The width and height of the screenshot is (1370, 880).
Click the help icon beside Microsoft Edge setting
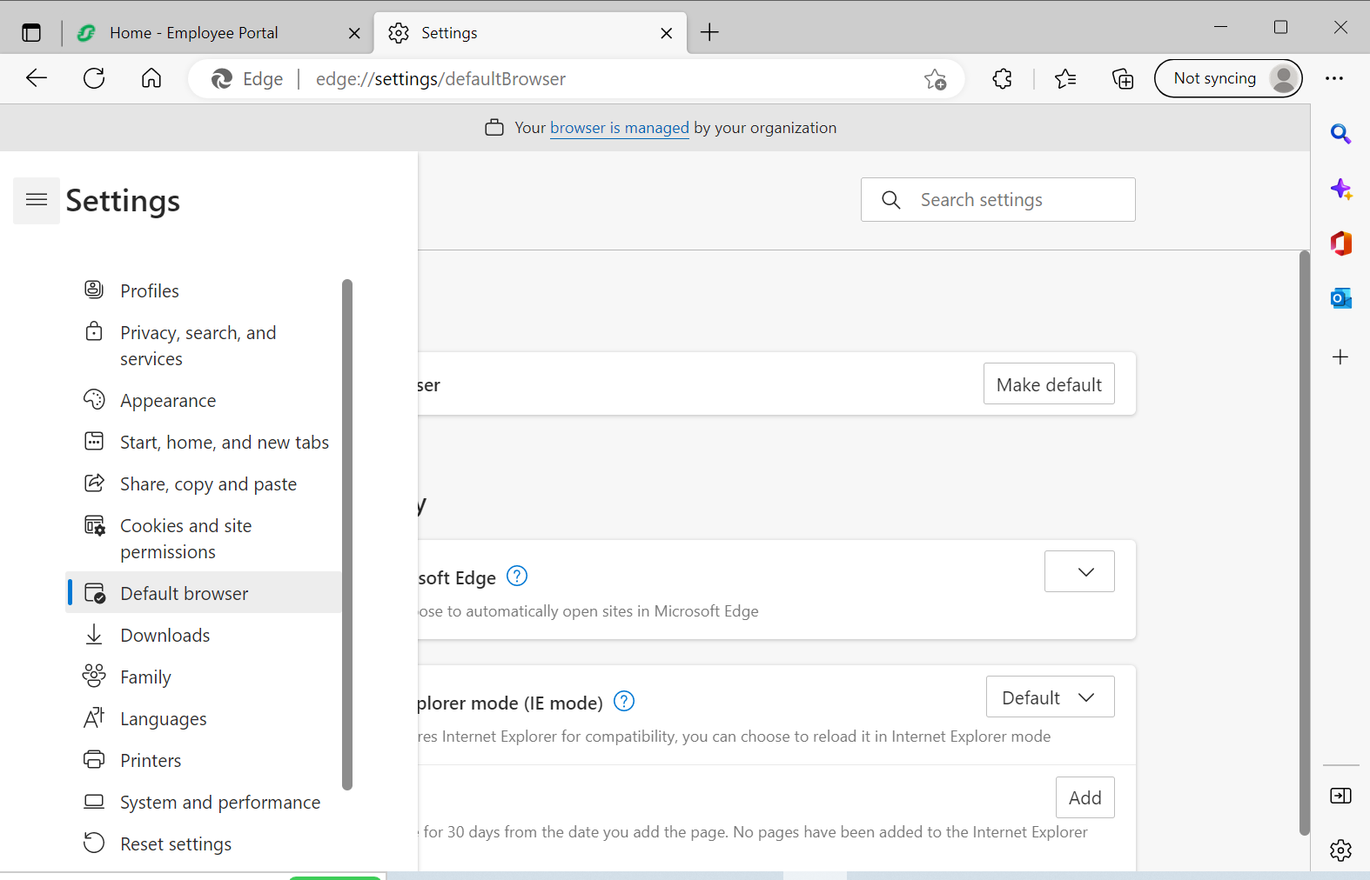click(517, 576)
